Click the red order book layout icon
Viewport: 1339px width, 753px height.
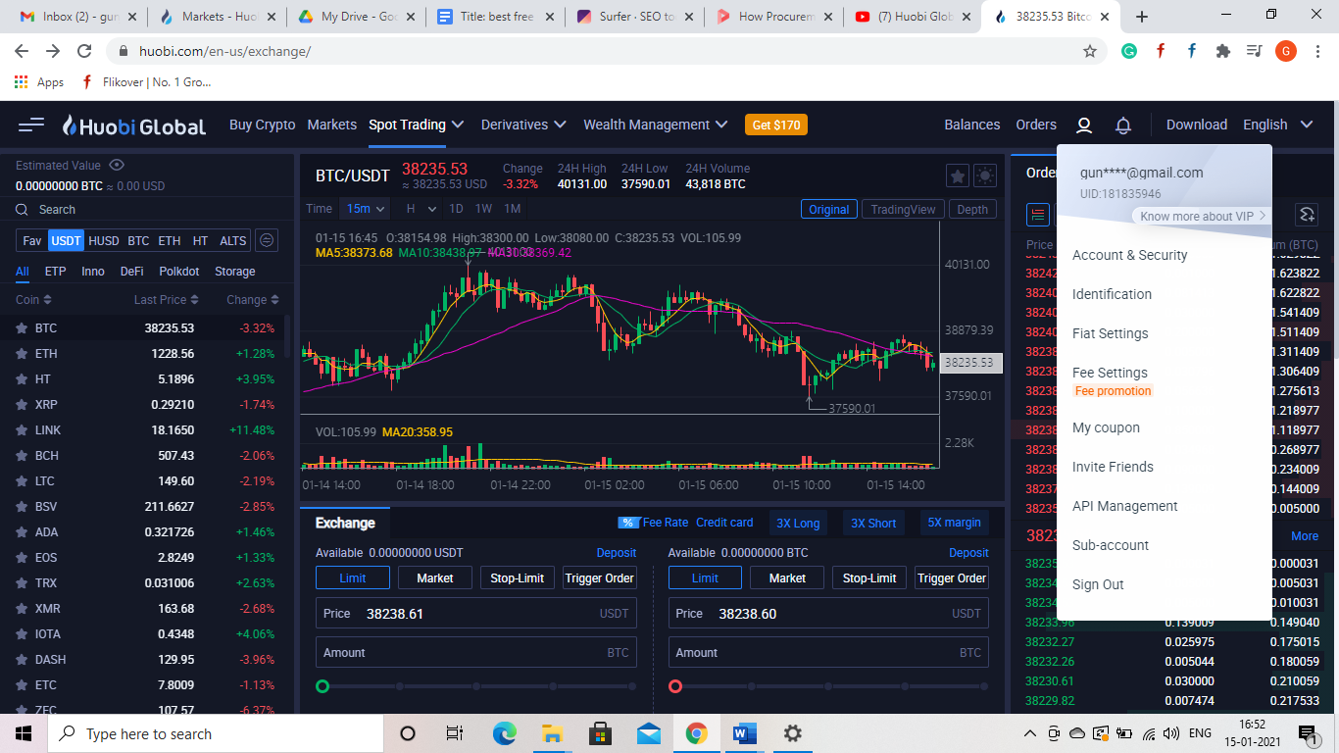(x=1038, y=215)
